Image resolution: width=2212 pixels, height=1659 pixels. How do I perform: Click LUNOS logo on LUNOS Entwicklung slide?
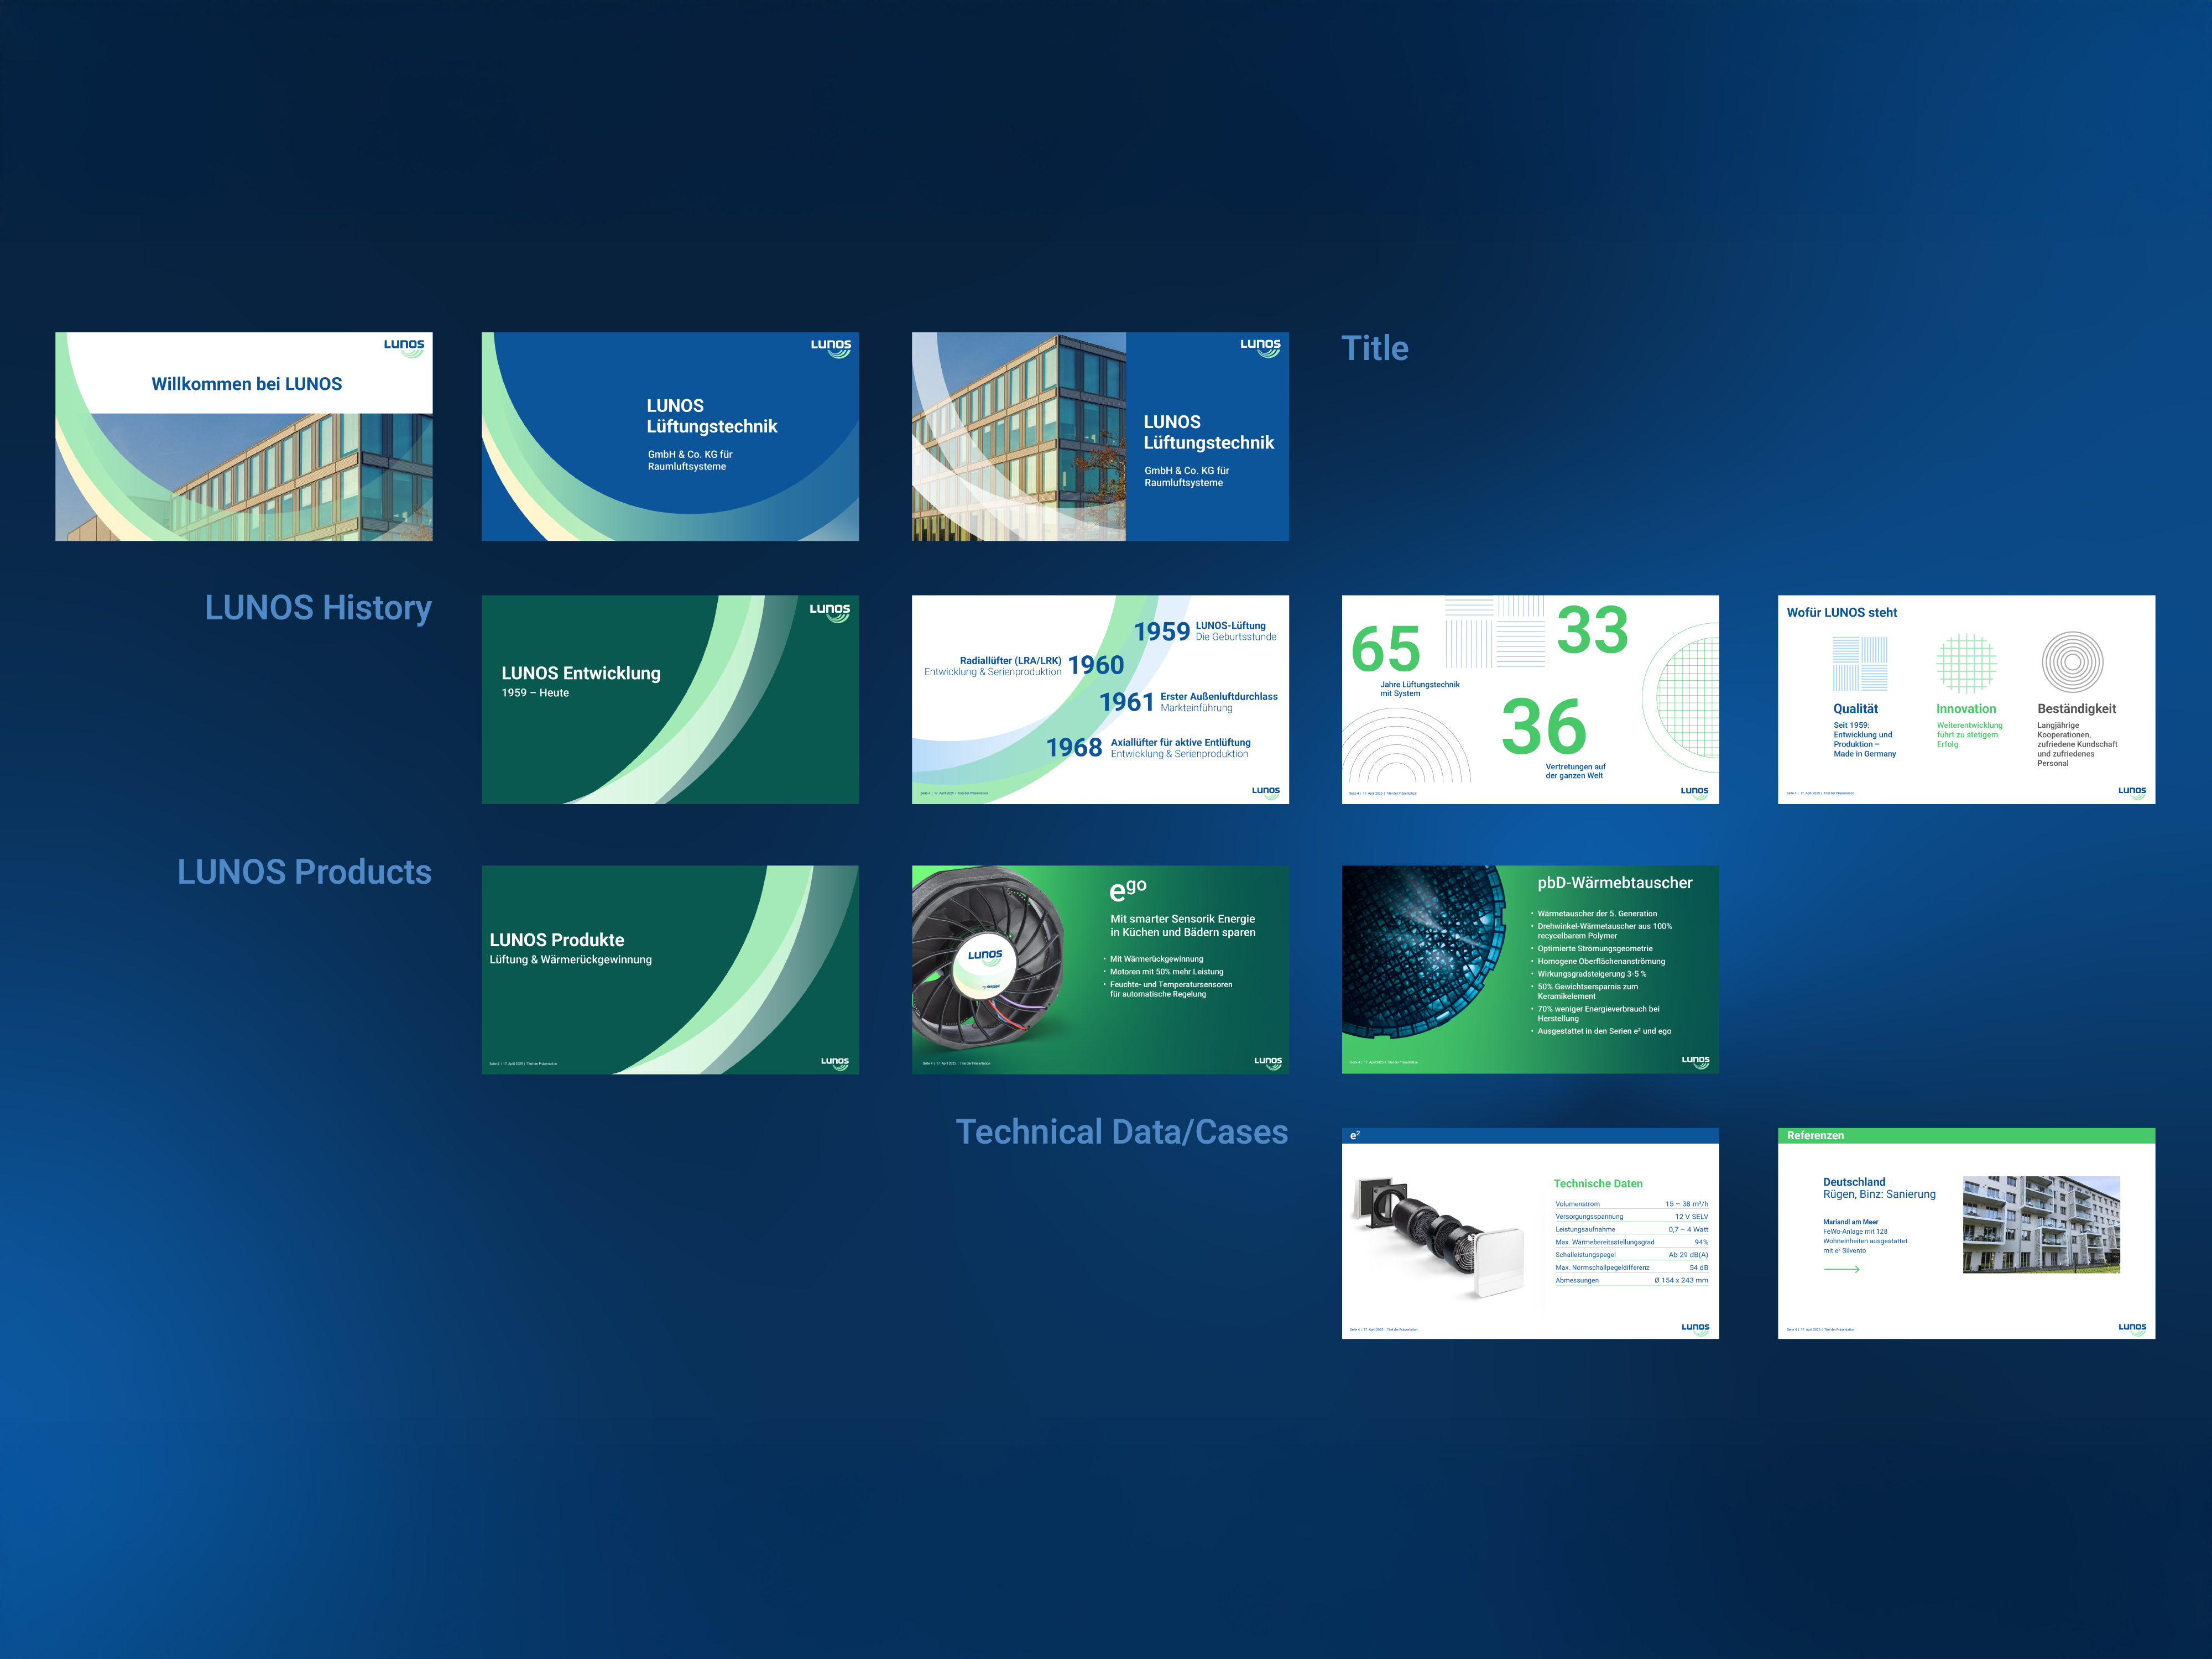click(829, 611)
